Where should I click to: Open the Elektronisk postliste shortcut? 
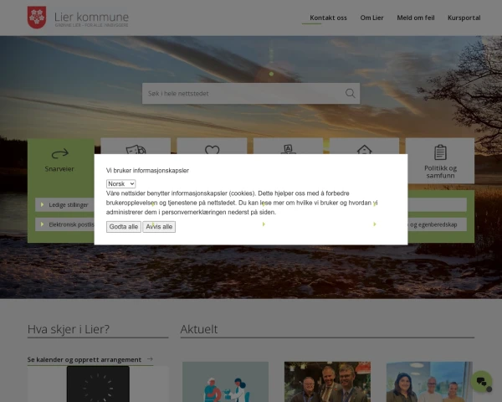tap(67, 224)
